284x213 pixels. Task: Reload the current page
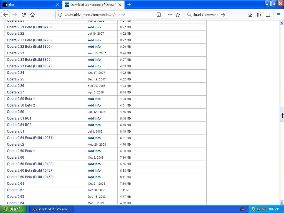click(x=24, y=15)
